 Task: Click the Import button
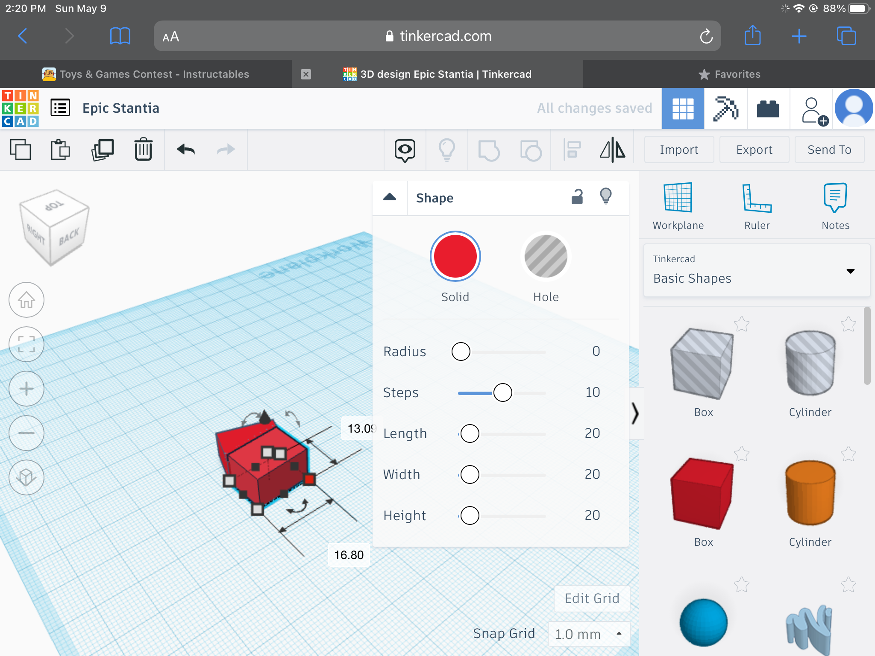click(679, 149)
